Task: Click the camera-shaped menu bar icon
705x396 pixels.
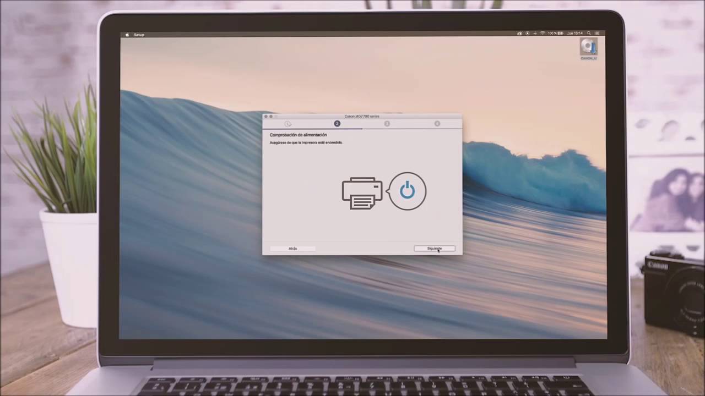Action: click(x=519, y=34)
